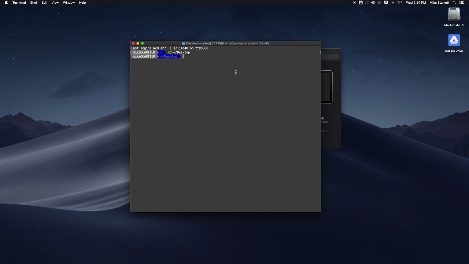This screenshot has height=264, width=469.
Task: Click the Desktop folder icon in title bar
Action: click(183, 43)
